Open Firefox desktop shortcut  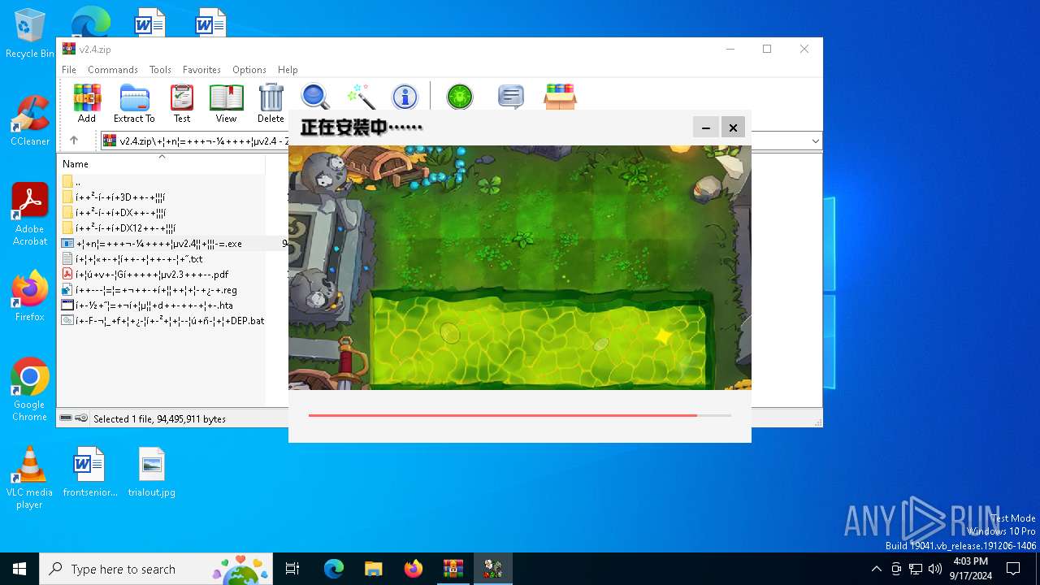pos(30,296)
